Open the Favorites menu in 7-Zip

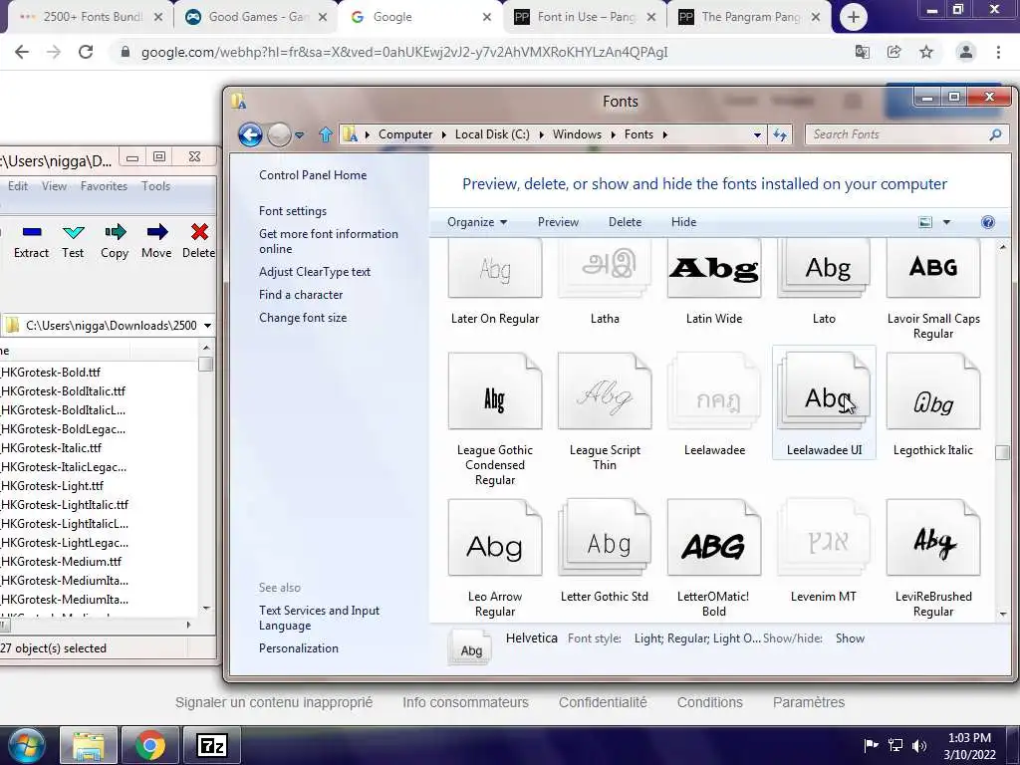(104, 186)
